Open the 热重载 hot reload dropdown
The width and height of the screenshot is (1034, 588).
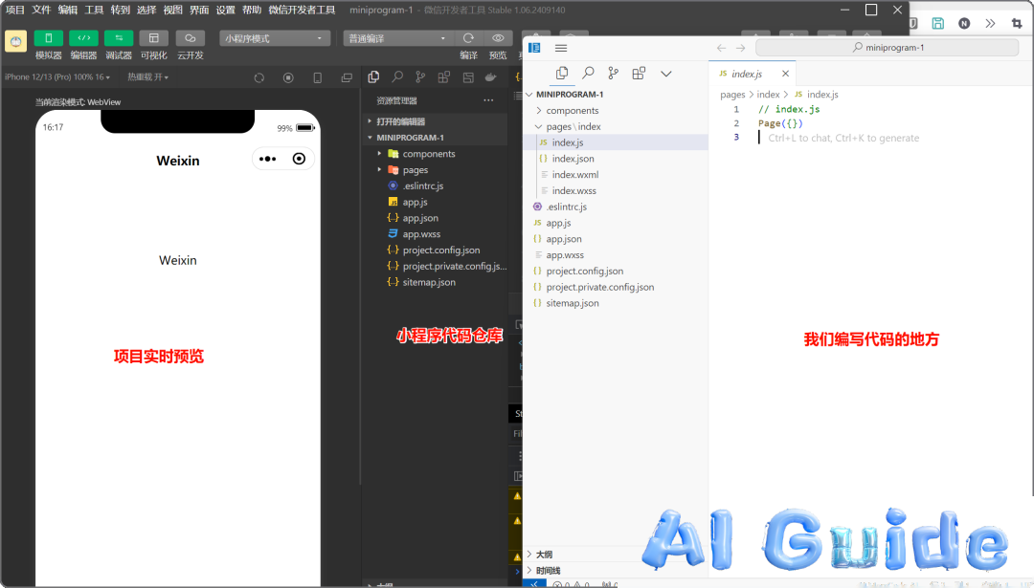pyautogui.click(x=147, y=77)
